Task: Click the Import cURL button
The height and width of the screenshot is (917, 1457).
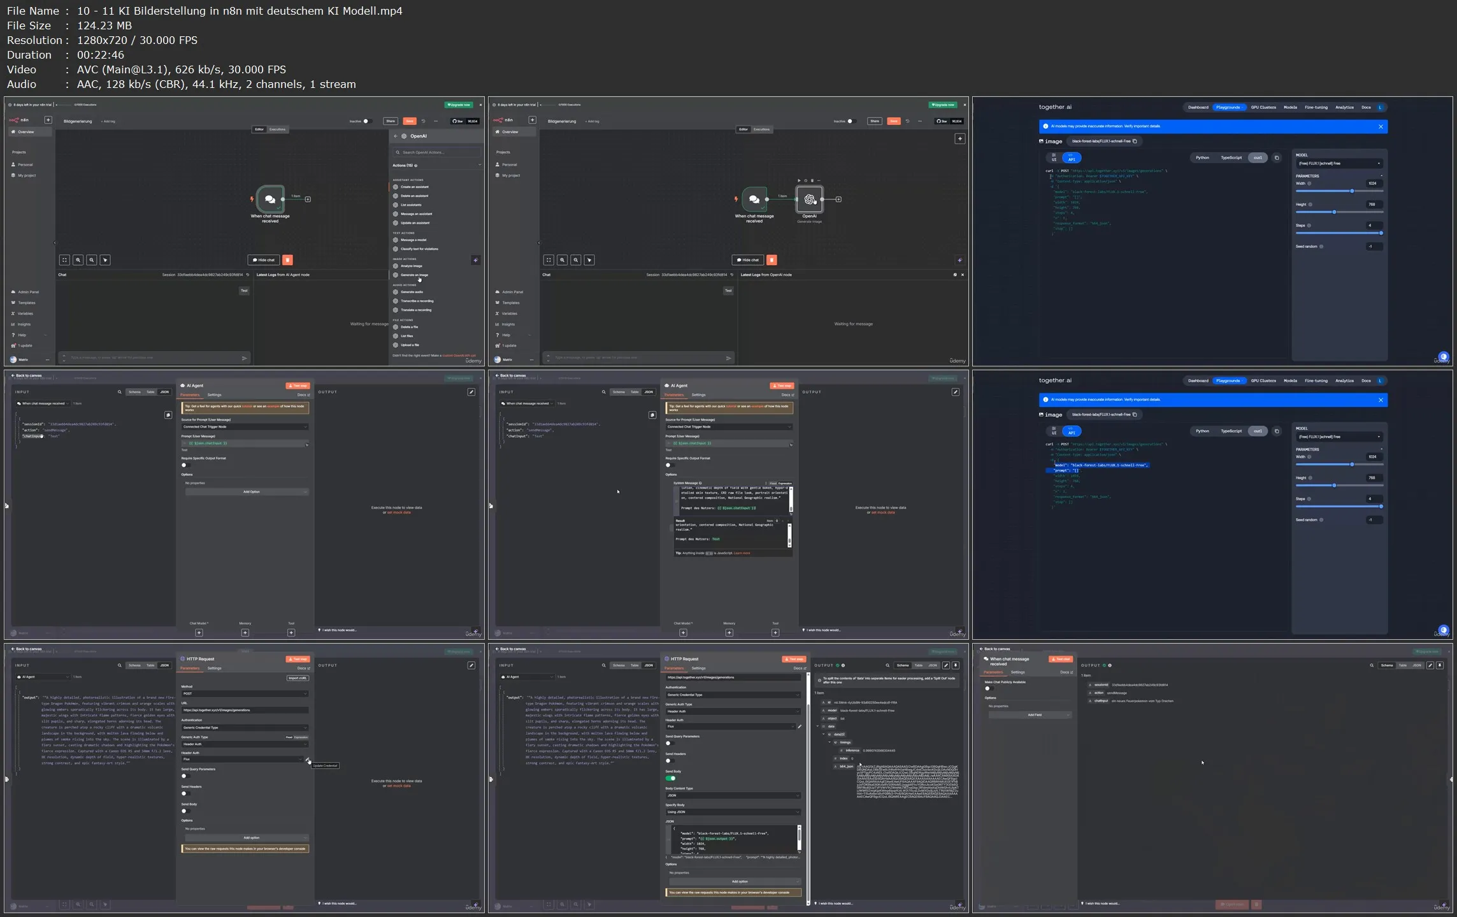Action: (298, 678)
